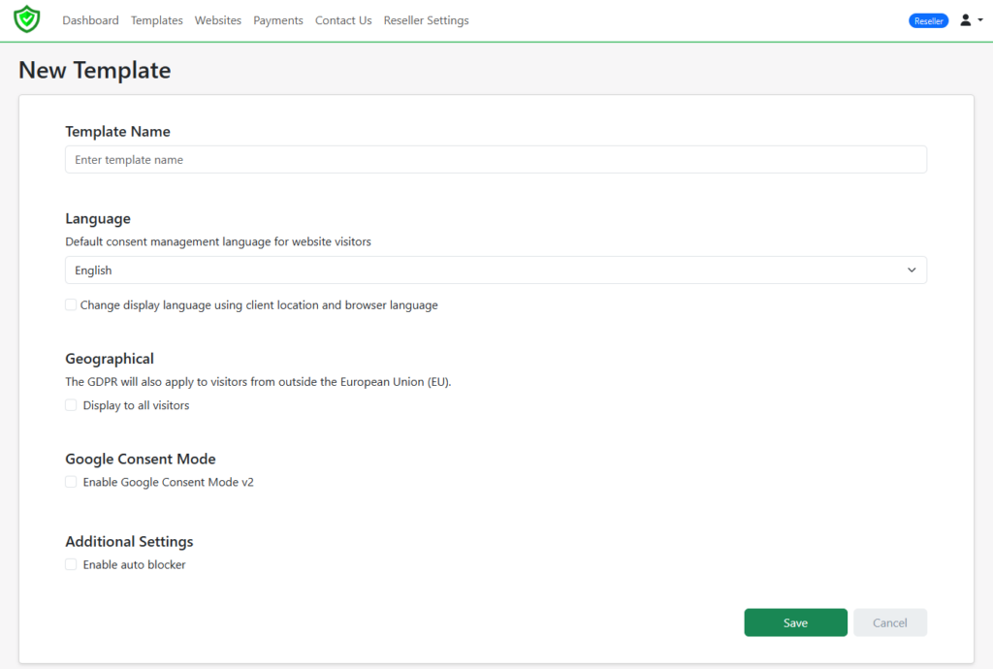Open the Dashboard page
The width and height of the screenshot is (993, 669).
90,20
